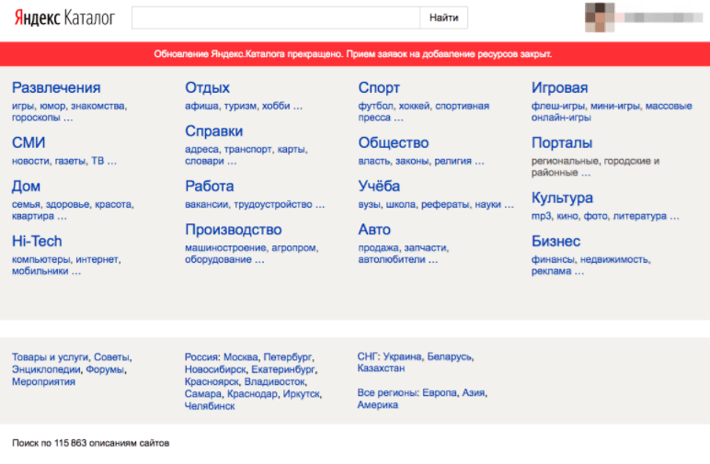Screen dimensions: 710x464
Task: Select the ТВ subcategory under СМИ
Action: [x=97, y=161]
